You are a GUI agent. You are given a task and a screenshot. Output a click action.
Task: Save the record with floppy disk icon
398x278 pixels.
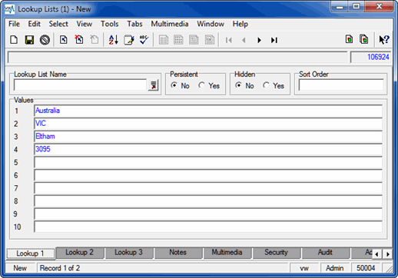point(29,40)
